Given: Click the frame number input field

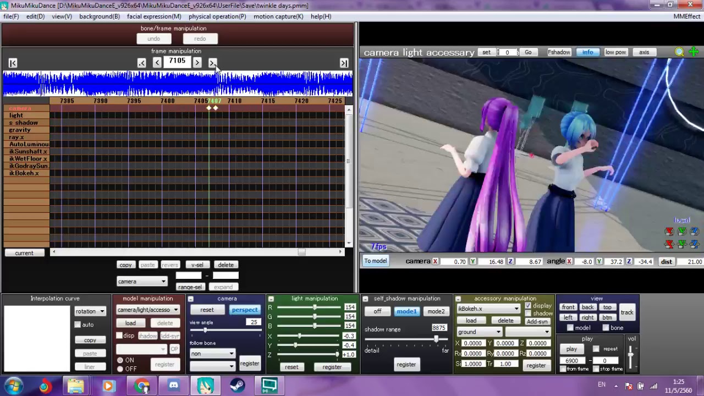Looking at the screenshot, I should click(177, 62).
